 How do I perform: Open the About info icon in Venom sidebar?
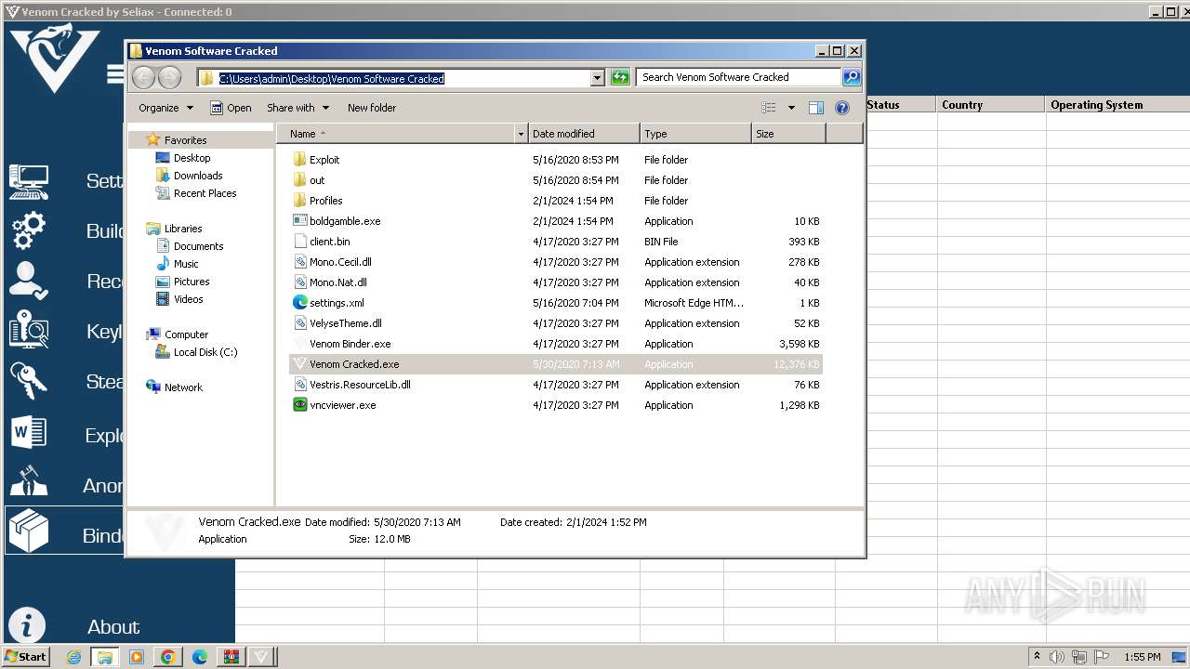click(27, 626)
